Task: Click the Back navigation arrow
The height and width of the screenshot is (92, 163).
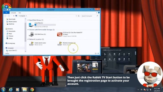Action: tap(5, 16)
